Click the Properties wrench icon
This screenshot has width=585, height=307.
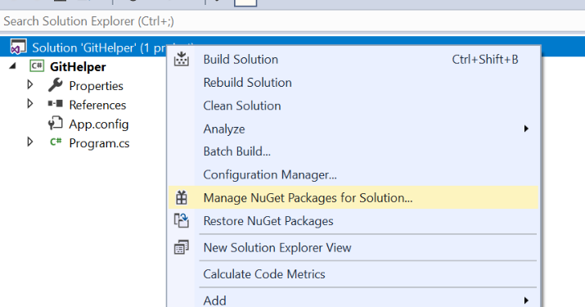pos(55,85)
